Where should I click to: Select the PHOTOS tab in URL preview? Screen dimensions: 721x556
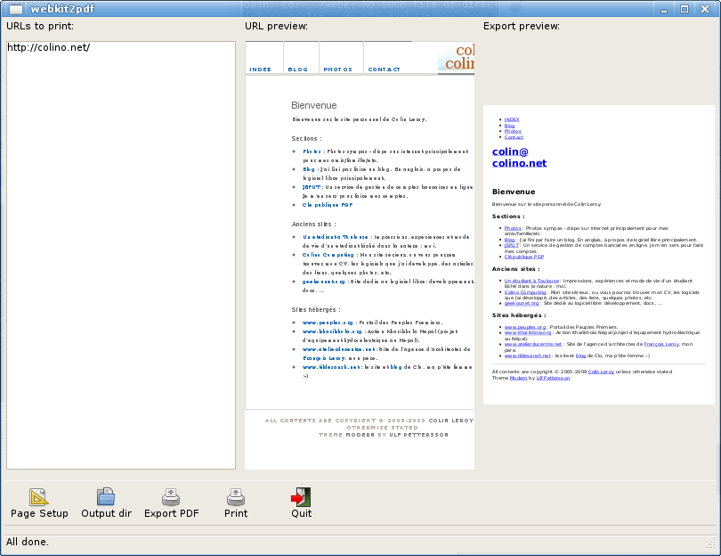pos(338,69)
